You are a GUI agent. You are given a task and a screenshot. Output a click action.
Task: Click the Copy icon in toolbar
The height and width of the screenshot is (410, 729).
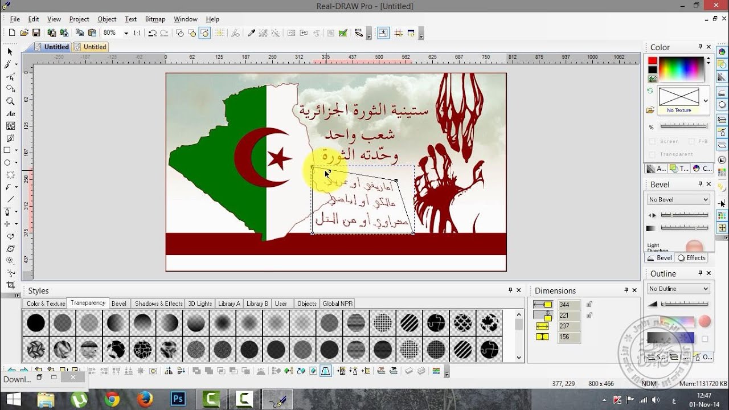click(79, 33)
